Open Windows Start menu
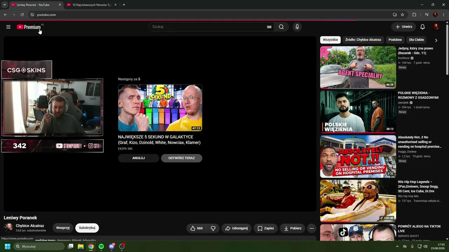Viewport: 449px width, 252px height. point(7,246)
